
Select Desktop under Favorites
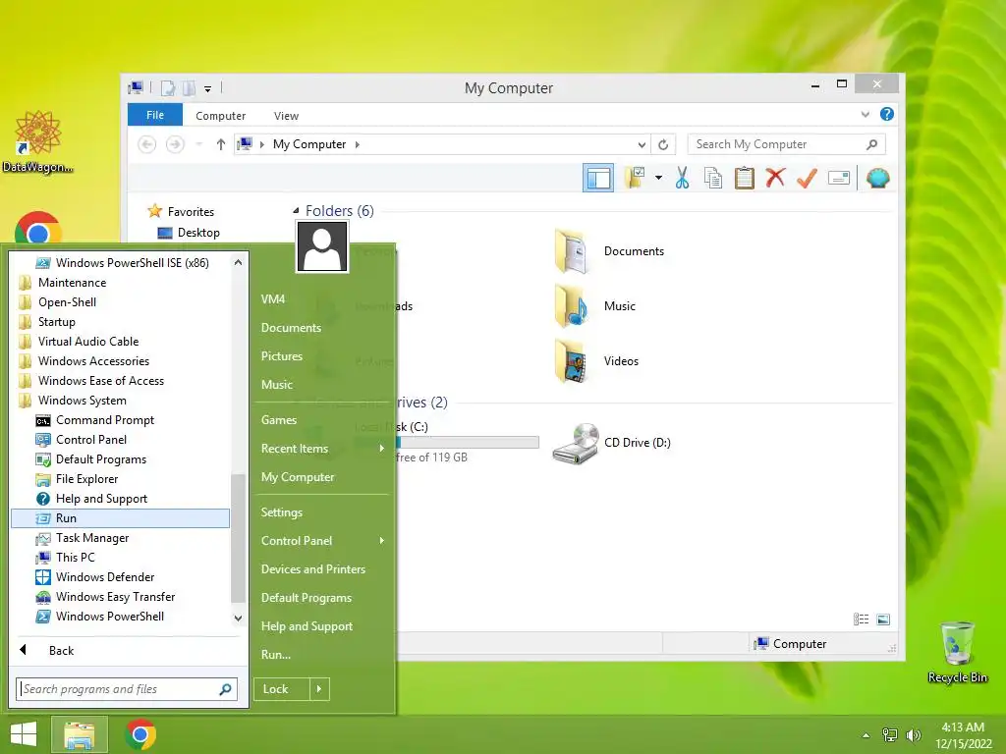[188, 233]
